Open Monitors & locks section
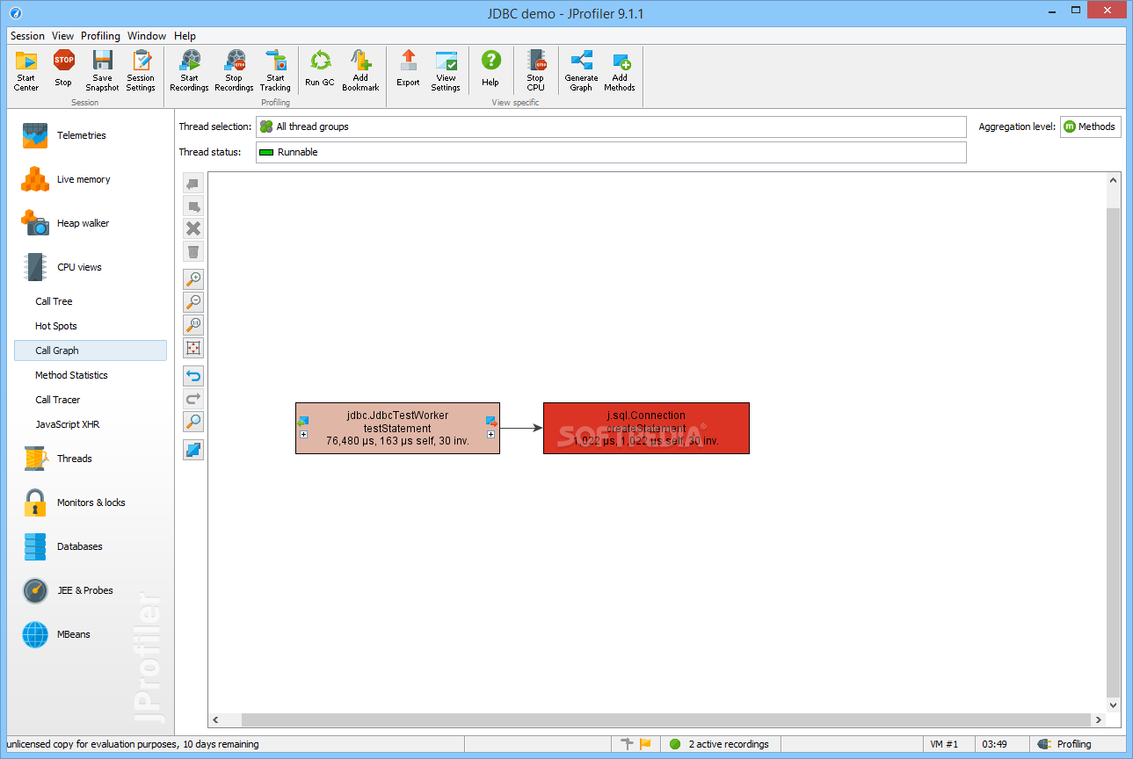Image resolution: width=1133 pixels, height=759 pixels. 91,502
